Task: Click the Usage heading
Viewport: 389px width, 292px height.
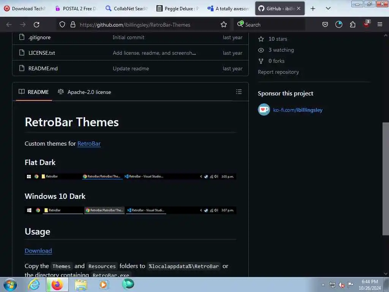Action: click(x=38, y=232)
